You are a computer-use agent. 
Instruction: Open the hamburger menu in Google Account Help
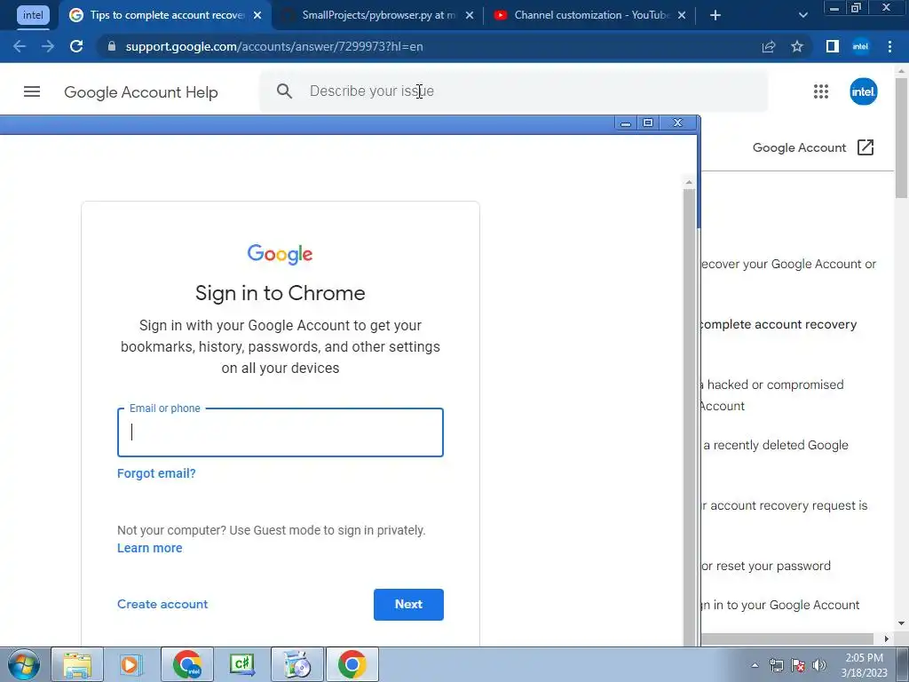pos(32,91)
